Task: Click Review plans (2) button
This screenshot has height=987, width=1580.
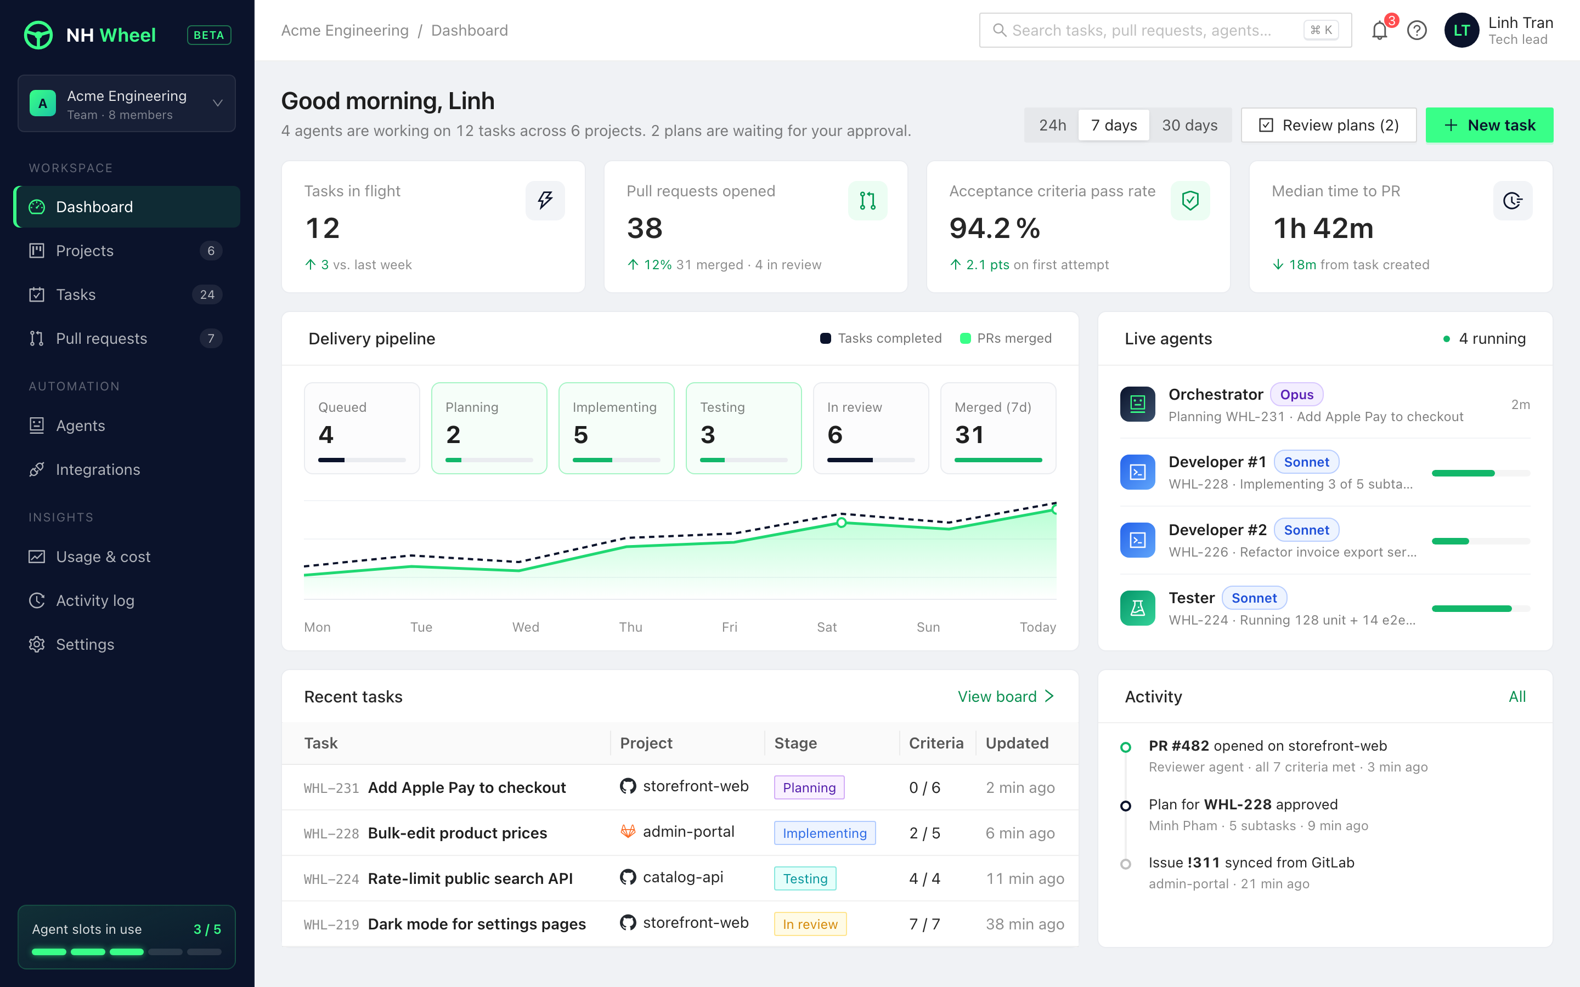Action: pos(1329,124)
